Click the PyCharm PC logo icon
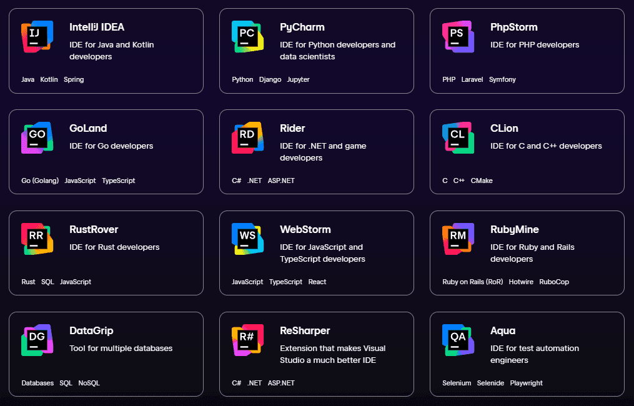The image size is (634, 406). click(248, 37)
